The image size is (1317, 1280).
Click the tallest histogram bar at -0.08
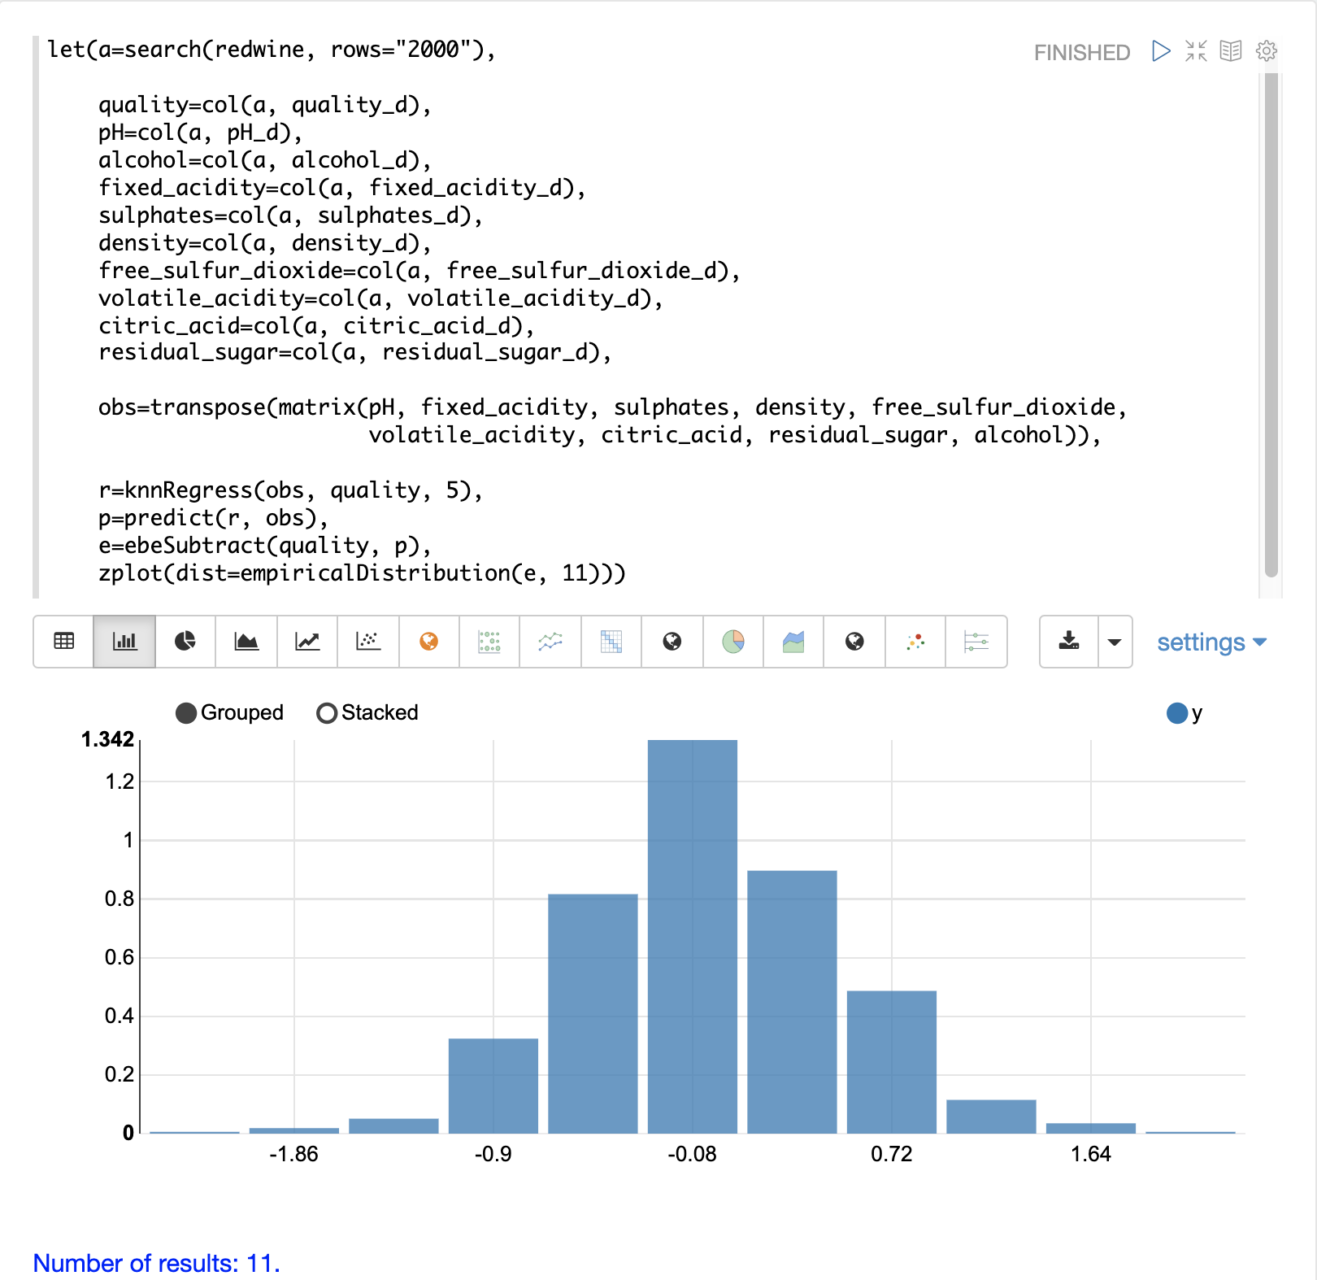pos(693,935)
